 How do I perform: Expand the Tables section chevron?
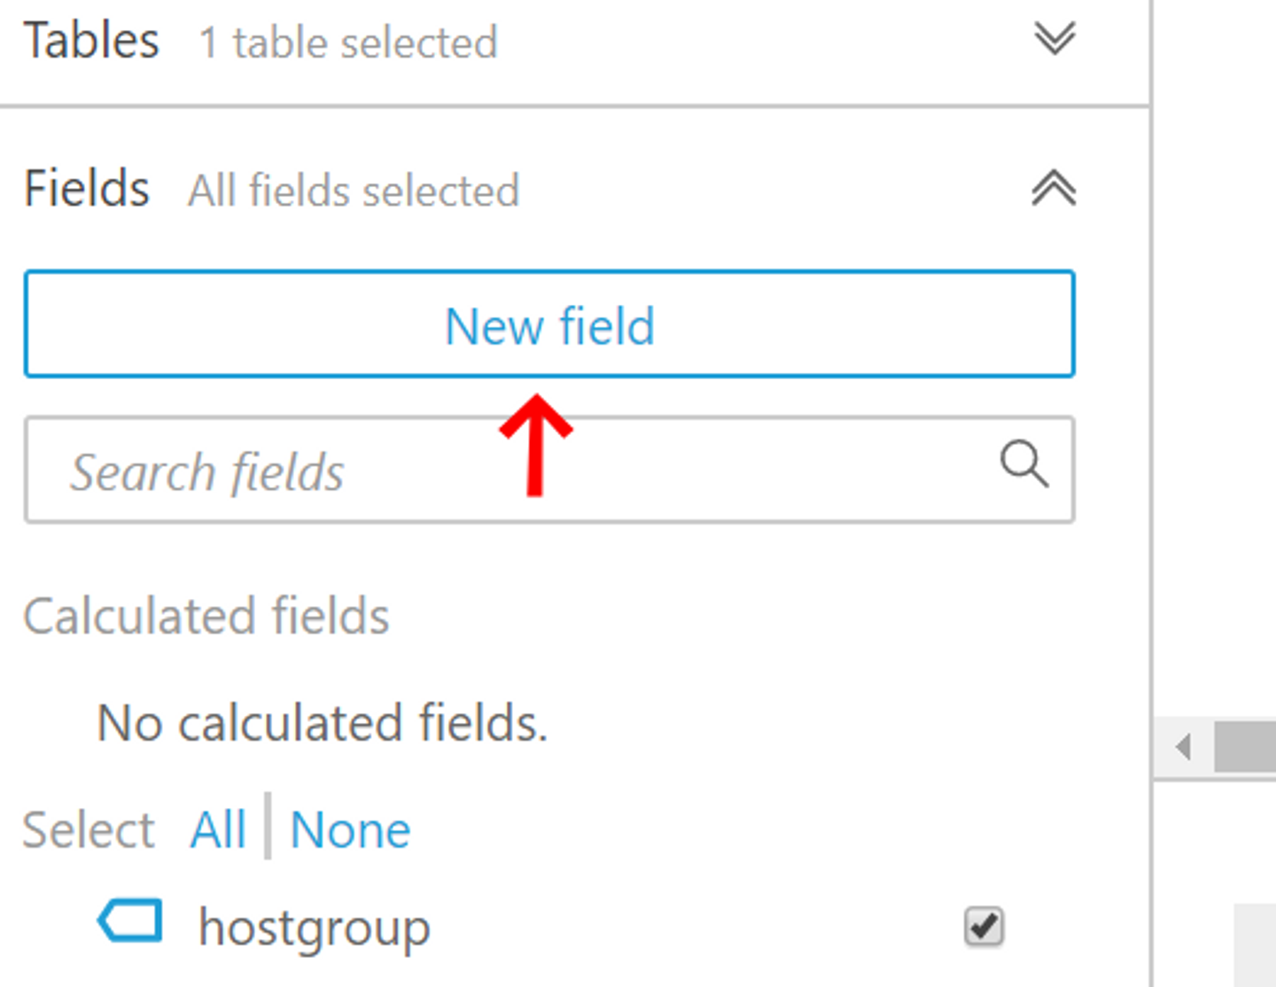click(1054, 38)
